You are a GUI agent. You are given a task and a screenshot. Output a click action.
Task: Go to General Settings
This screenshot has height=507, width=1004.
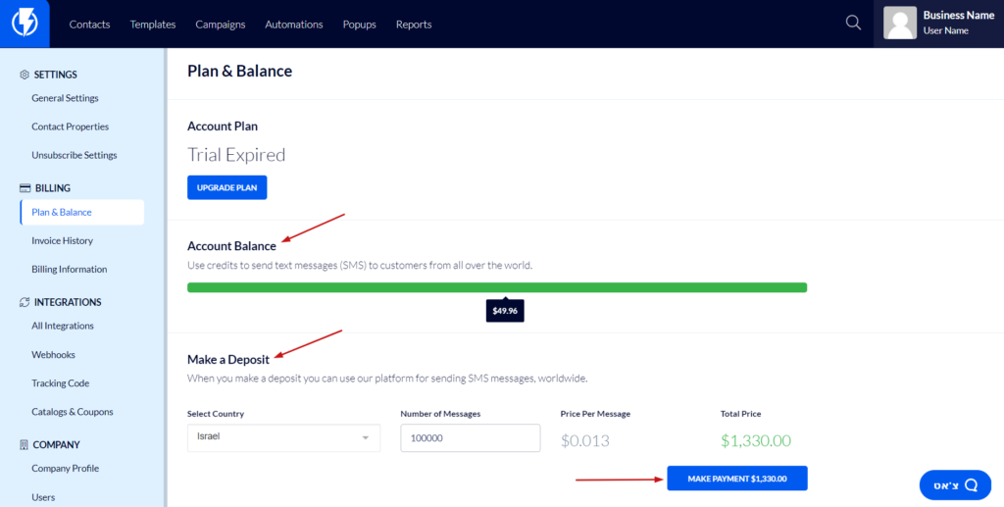(66, 98)
